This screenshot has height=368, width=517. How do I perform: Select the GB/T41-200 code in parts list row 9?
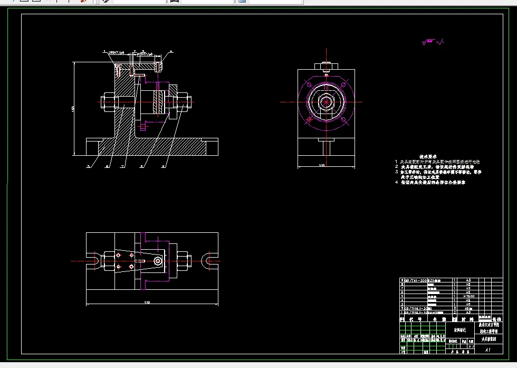416,280
